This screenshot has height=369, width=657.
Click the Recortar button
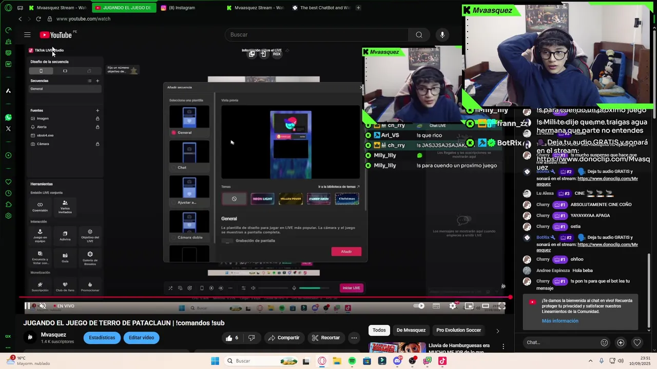pos(325,338)
